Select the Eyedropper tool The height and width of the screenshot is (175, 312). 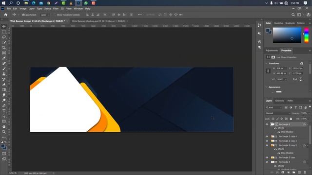click(4, 58)
